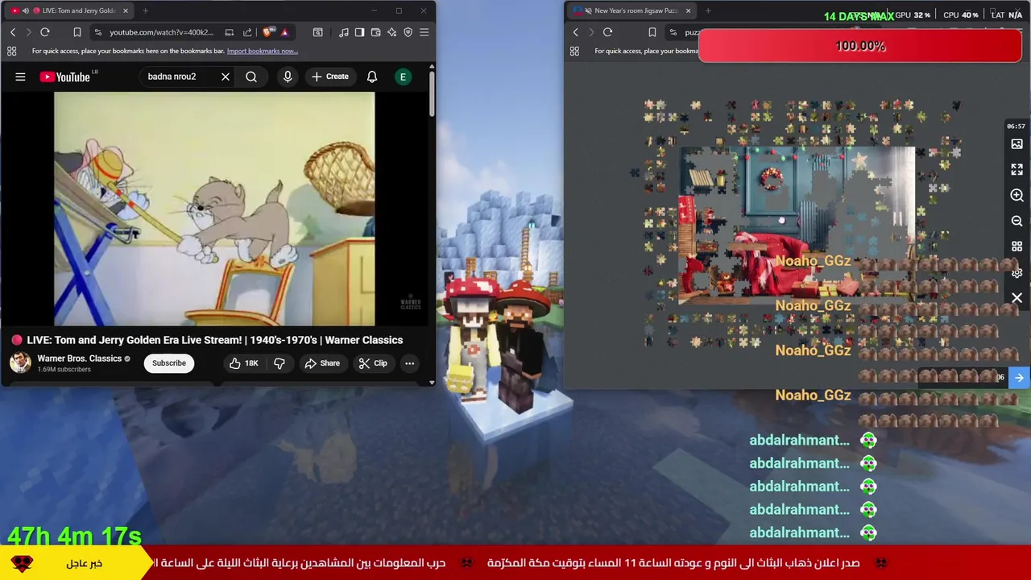Viewport: 1031px width, 580px height.
Task: Open the browser hamburger menu in YouTube window
Action: click(424, 32)
